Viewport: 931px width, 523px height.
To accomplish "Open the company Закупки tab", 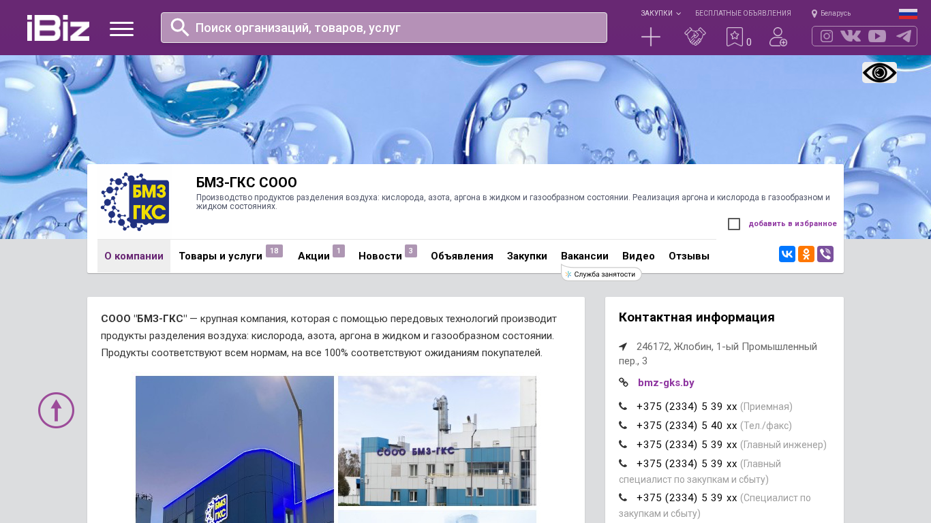I will click(x=527, y=256).
